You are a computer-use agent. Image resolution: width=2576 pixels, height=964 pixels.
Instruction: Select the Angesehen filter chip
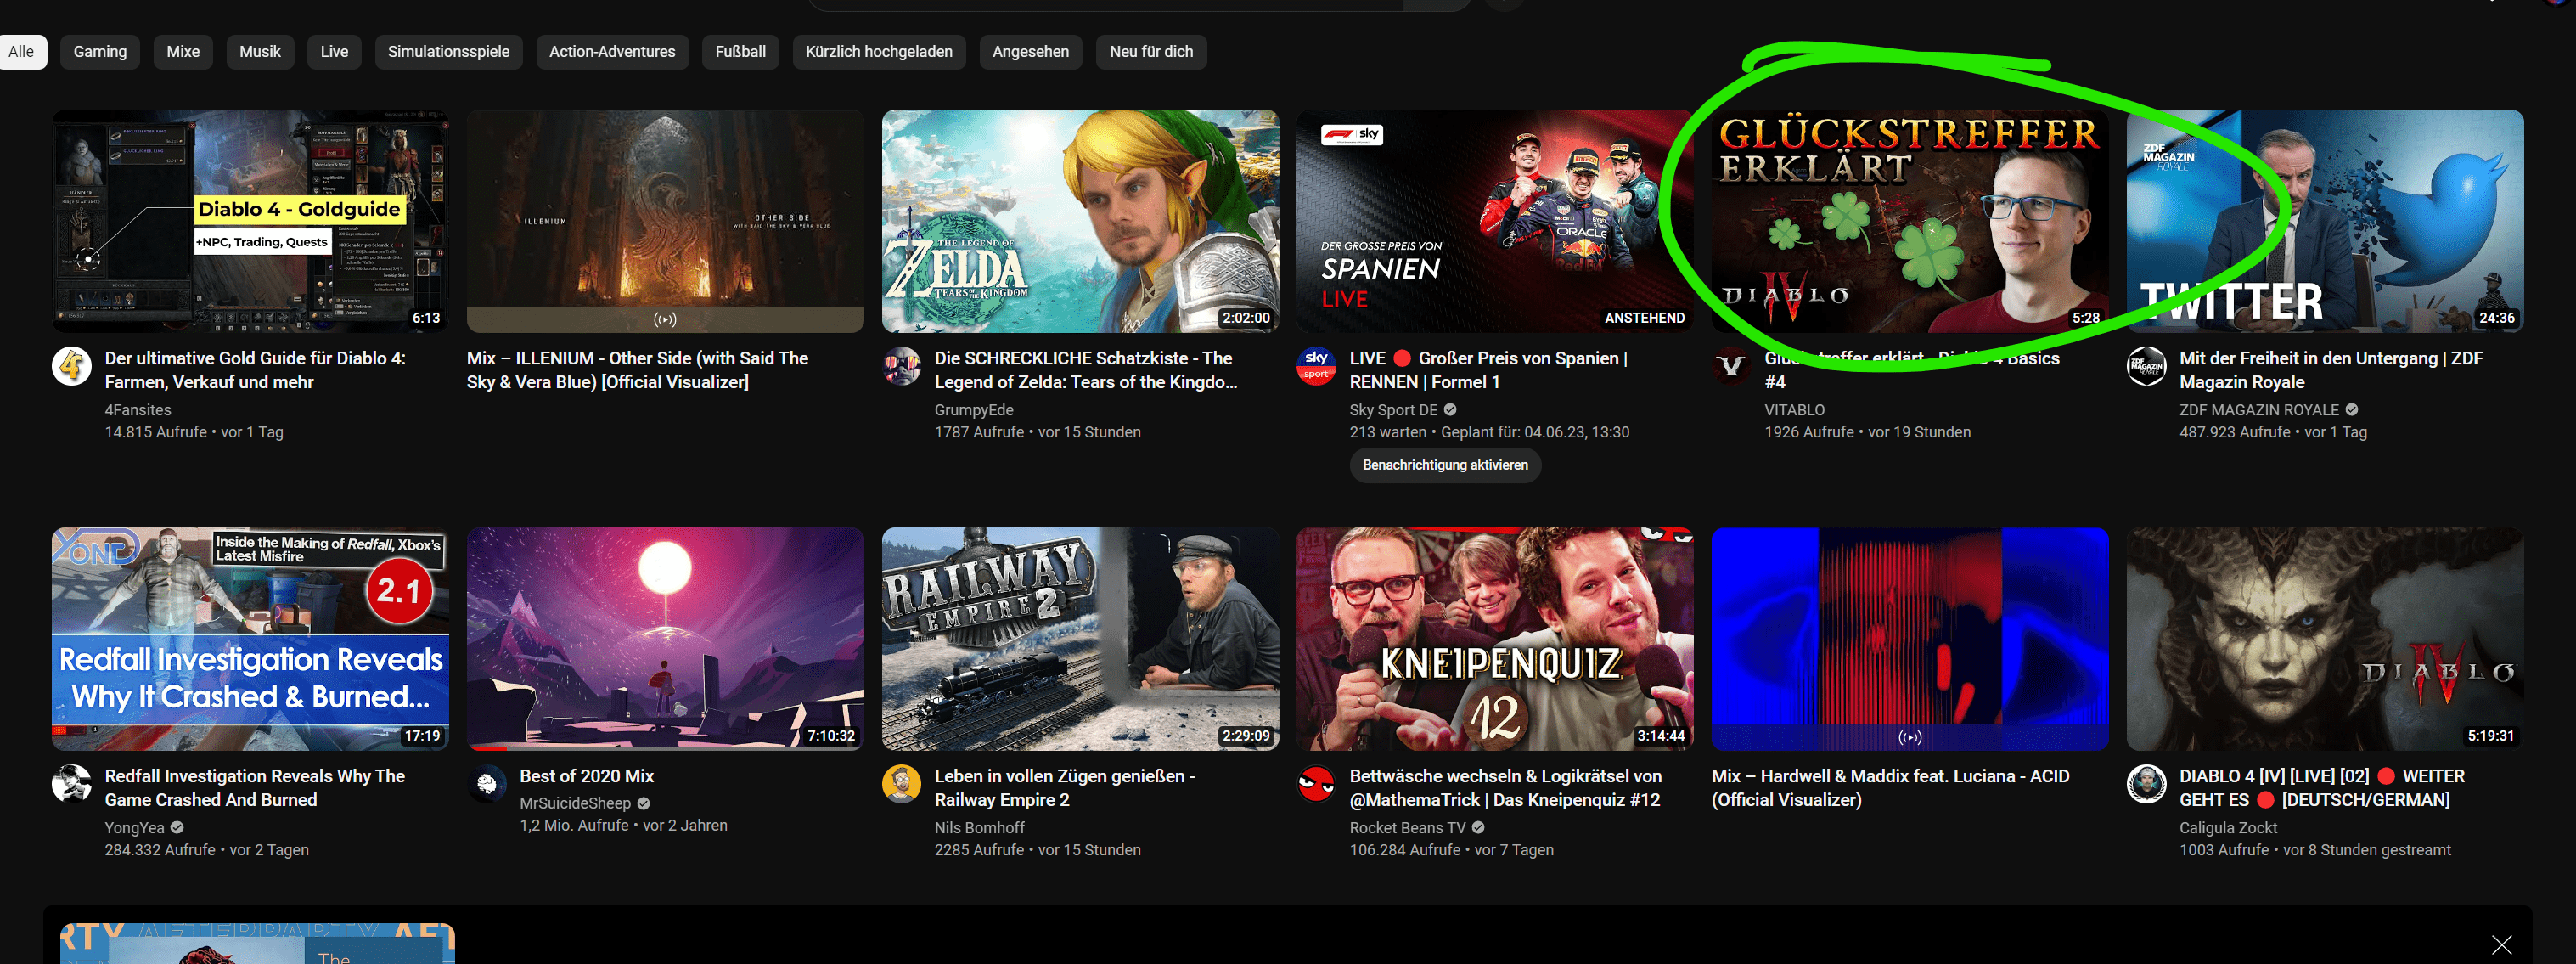point(1030,52)
